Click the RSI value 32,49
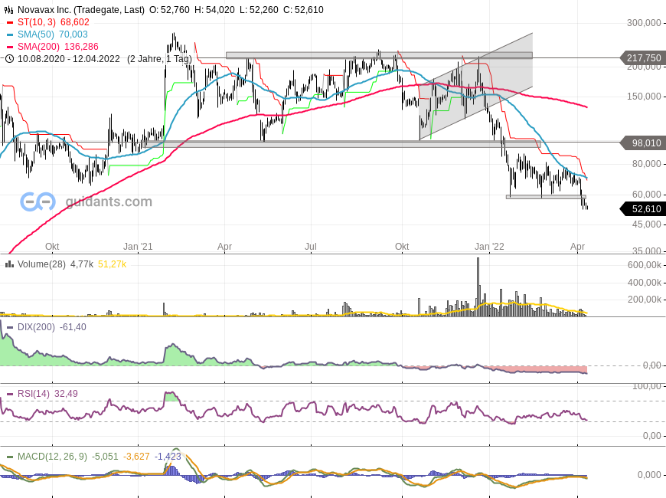Screen dimensions: 666x498 (x=67, y=395)
